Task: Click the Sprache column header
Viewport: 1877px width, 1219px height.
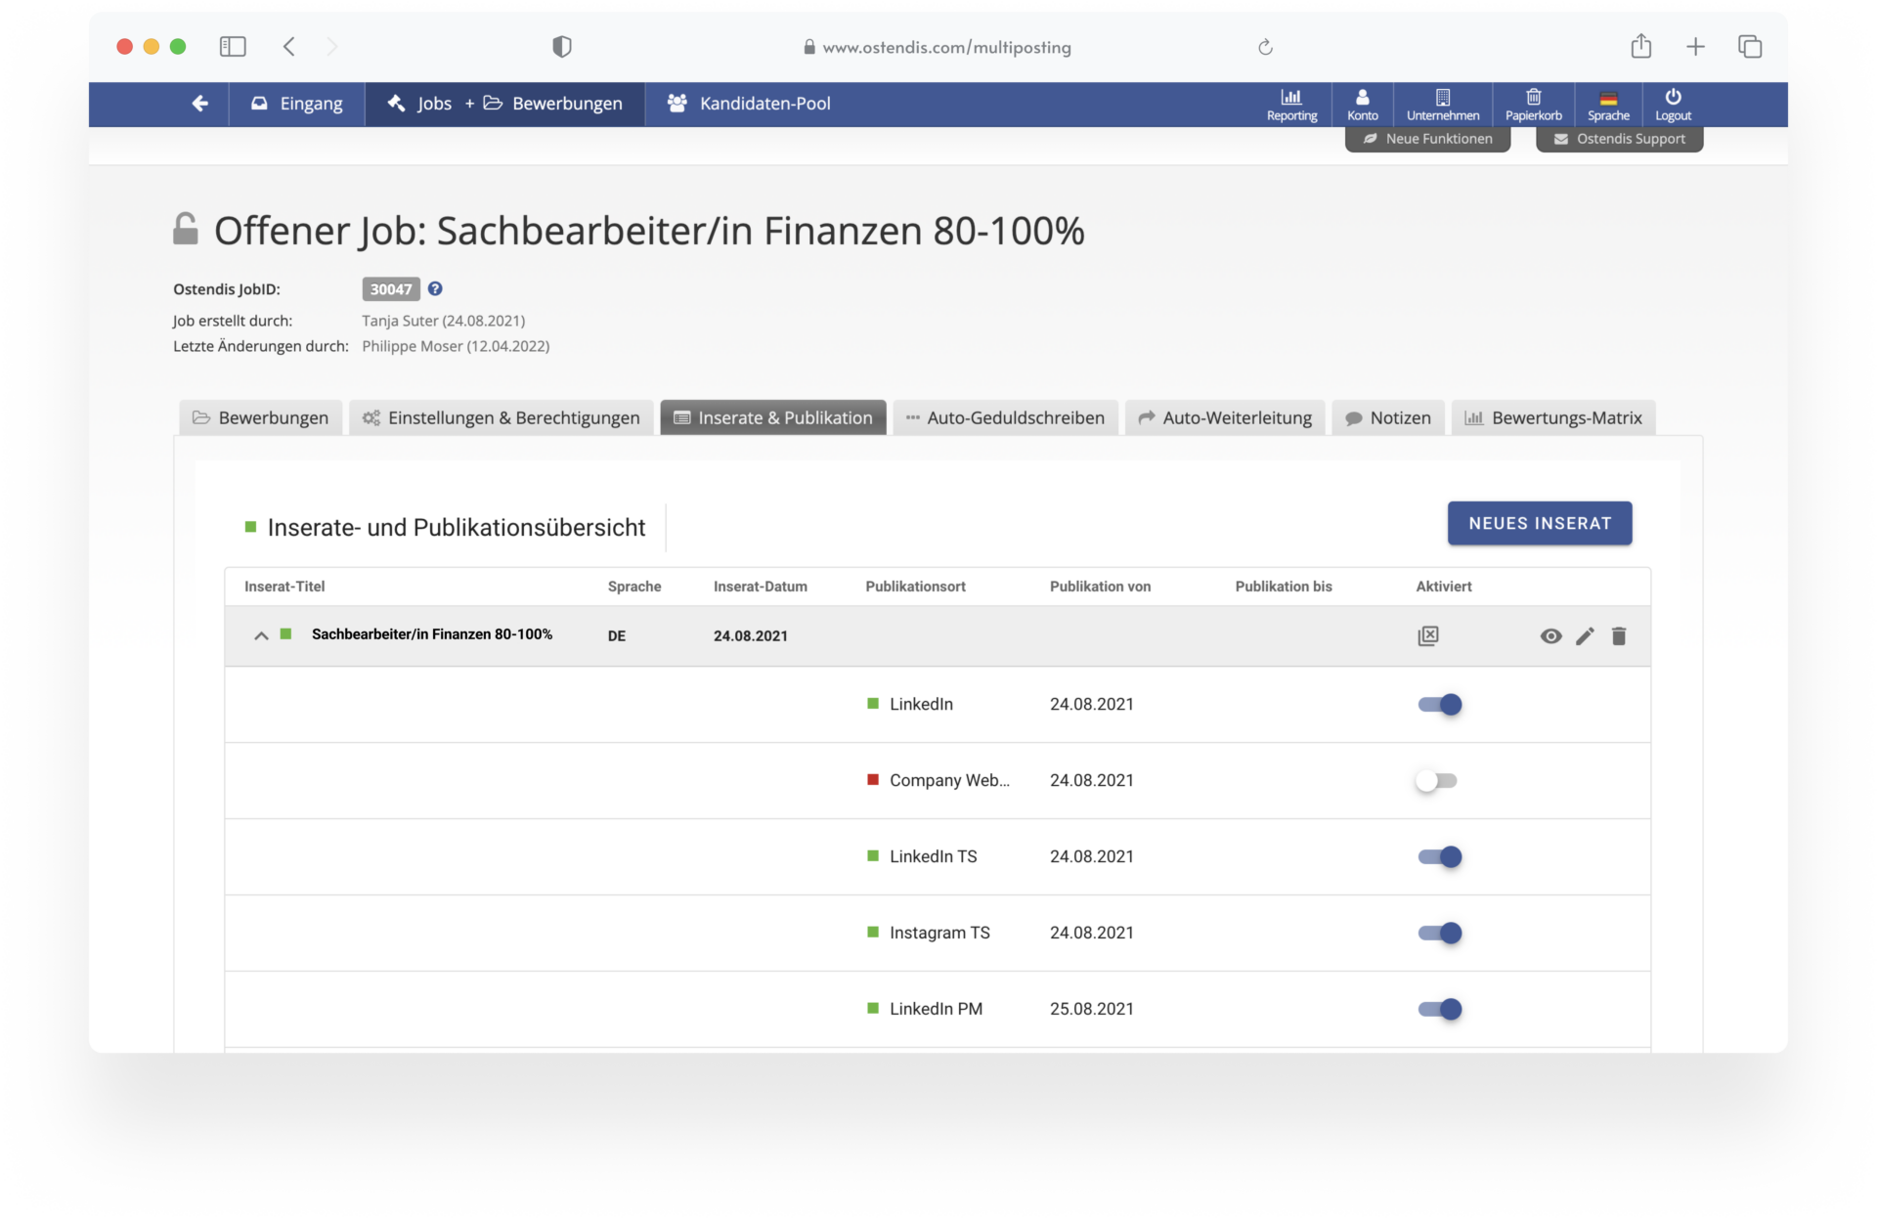Action: (x=634, y=587)
